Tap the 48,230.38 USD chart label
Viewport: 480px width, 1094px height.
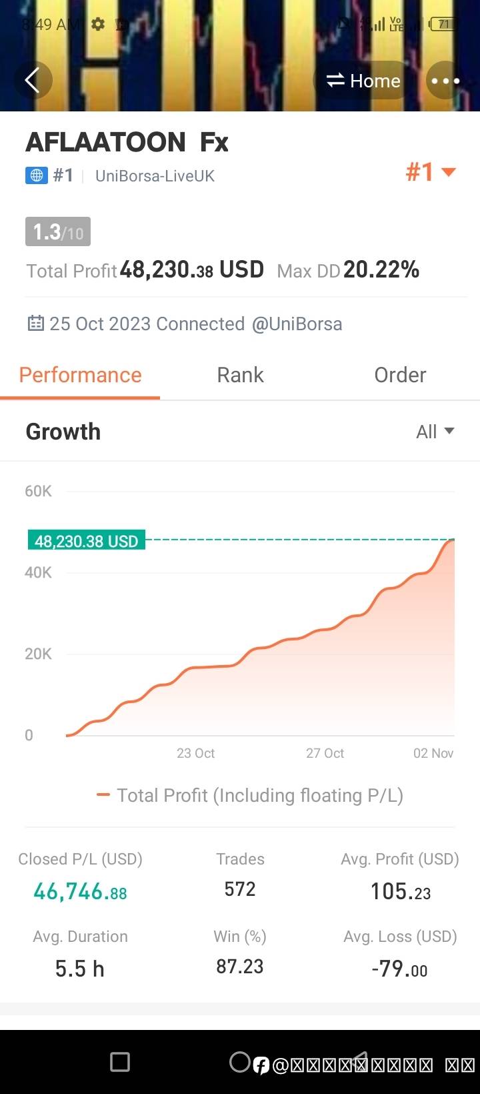pyautogui.click(x=86, y=540)
